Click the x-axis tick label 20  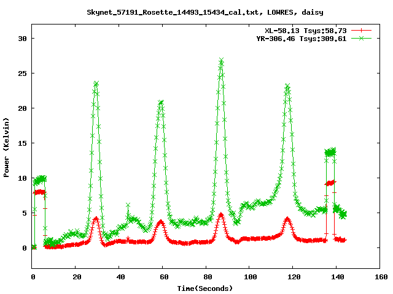[77, 277]
